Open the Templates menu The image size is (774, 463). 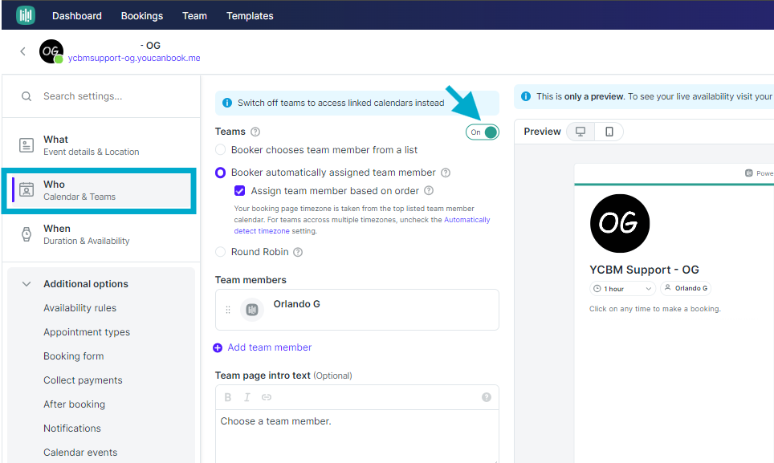point(250,16)
